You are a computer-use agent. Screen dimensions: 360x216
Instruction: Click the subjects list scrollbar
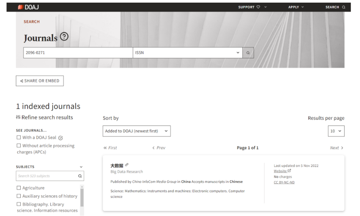coord(82,197)
